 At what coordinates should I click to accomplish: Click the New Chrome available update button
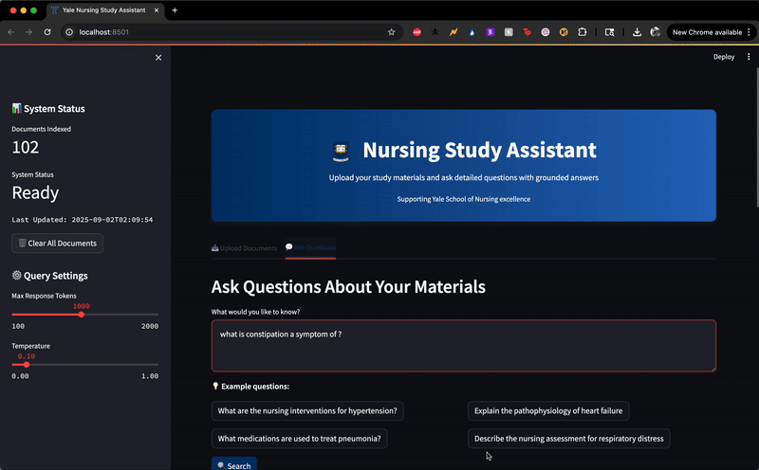tap(707, 32)
